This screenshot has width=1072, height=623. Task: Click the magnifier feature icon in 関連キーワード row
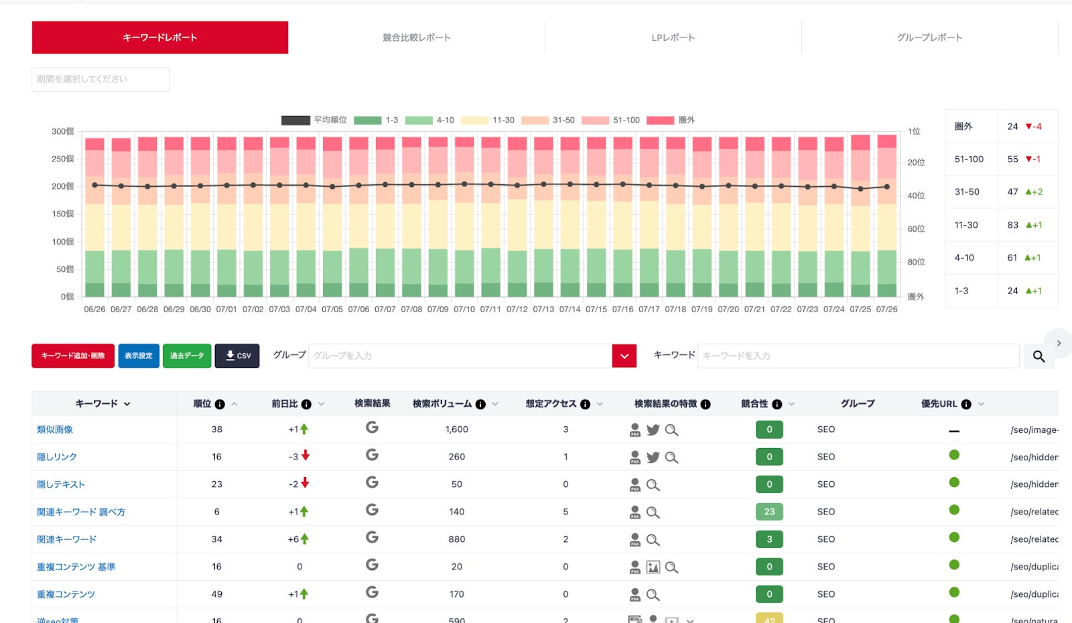click(653, 540)
